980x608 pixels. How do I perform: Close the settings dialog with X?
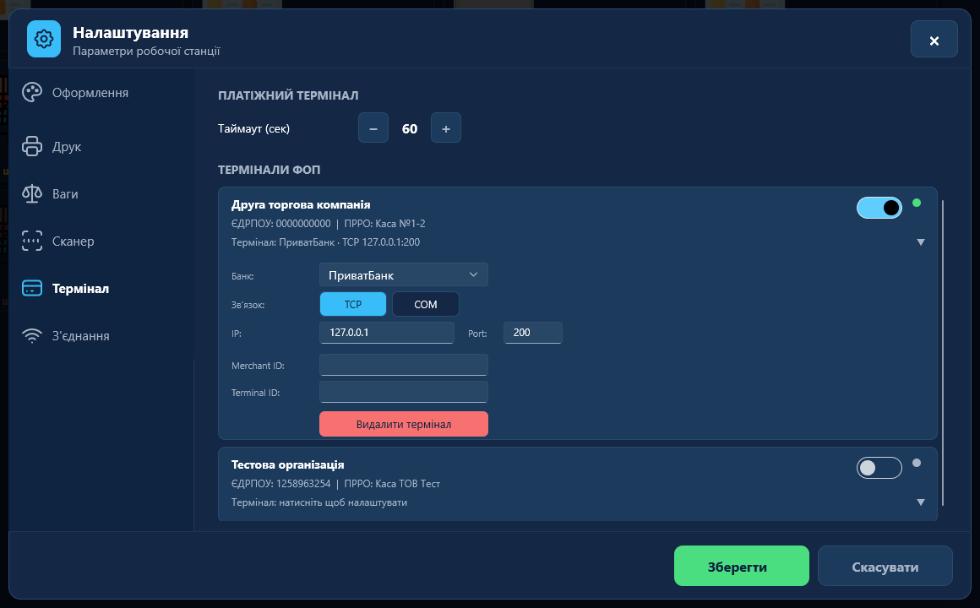934,40
